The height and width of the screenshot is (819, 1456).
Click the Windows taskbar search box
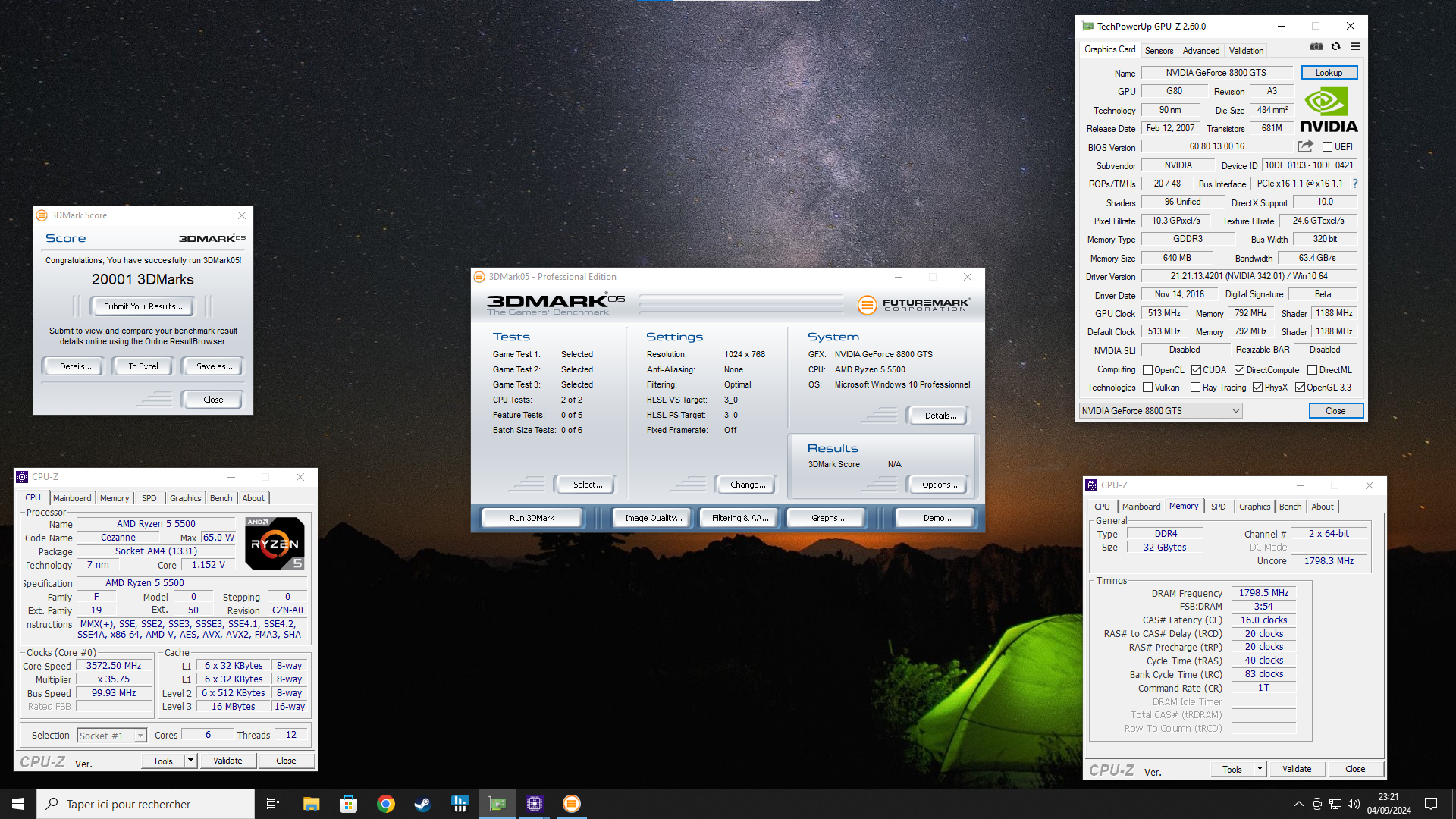[x=146, y=804]
